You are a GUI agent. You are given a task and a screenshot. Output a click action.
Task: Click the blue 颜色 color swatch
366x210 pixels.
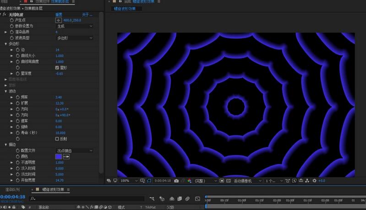(x=58, y=156)
